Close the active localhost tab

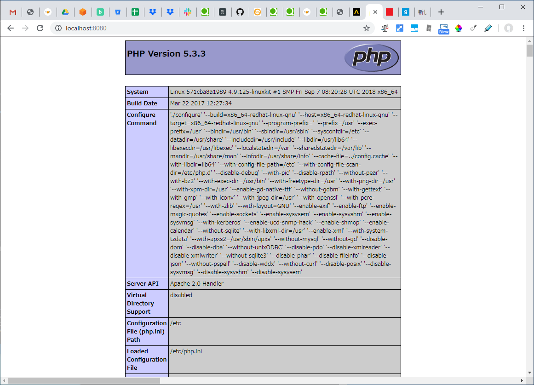pos(375,12)
